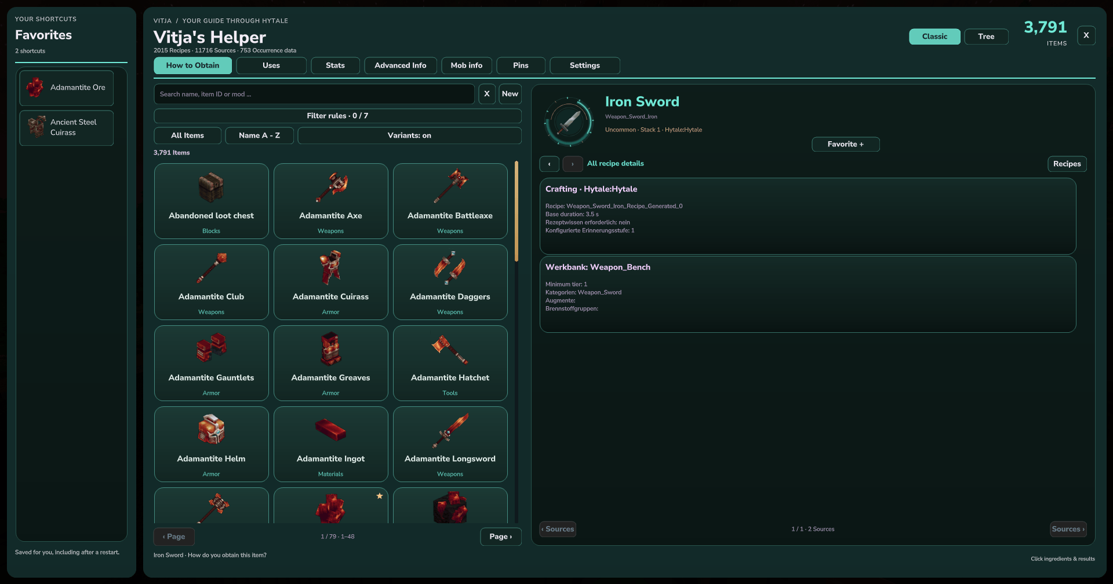Click the Iron Sword detail icon

point(569,122)
